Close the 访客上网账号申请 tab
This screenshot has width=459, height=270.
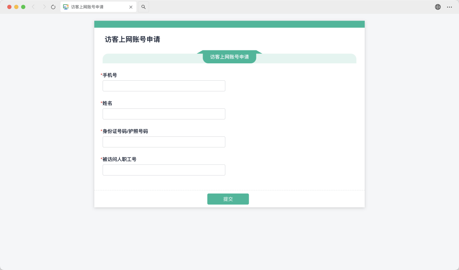coord(131,7)
